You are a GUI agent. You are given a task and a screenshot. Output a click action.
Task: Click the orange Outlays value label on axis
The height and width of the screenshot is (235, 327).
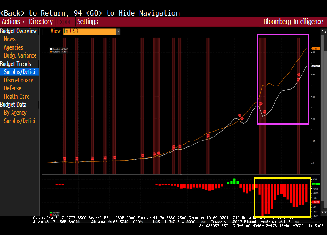(x=316, y=49)
